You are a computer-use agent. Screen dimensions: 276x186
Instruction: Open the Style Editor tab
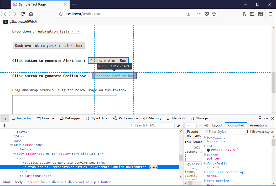(97, 118)
